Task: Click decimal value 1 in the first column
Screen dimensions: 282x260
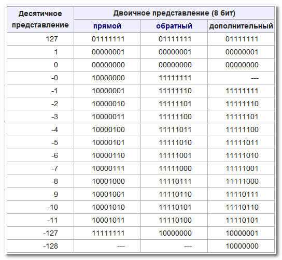Action: [56, 52]
